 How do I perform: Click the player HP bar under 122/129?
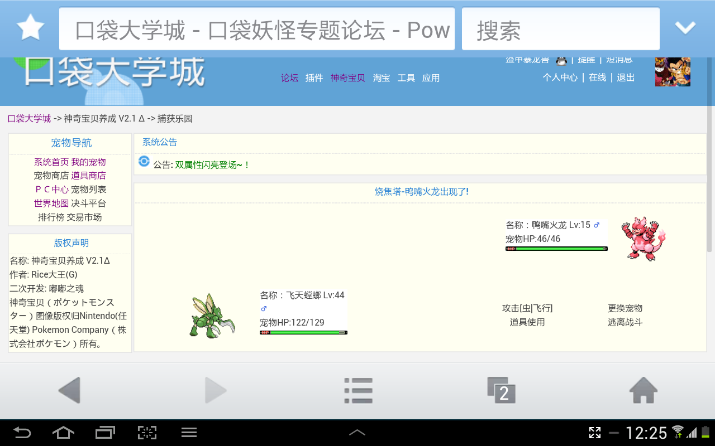[x=303, y=332]
